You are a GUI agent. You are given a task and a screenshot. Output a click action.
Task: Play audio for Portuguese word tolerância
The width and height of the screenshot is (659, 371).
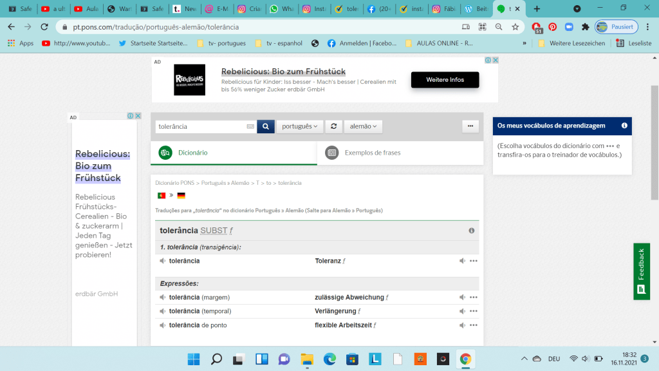[163, 261]
